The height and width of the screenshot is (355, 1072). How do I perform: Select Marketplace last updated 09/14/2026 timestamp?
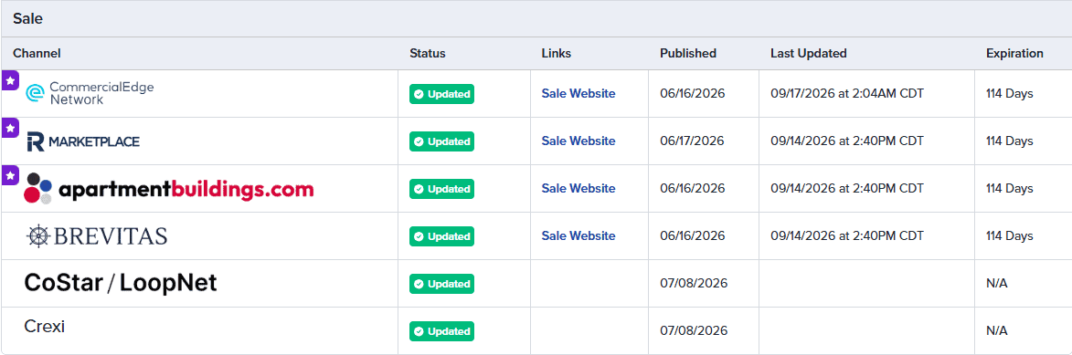pos(847,141)
